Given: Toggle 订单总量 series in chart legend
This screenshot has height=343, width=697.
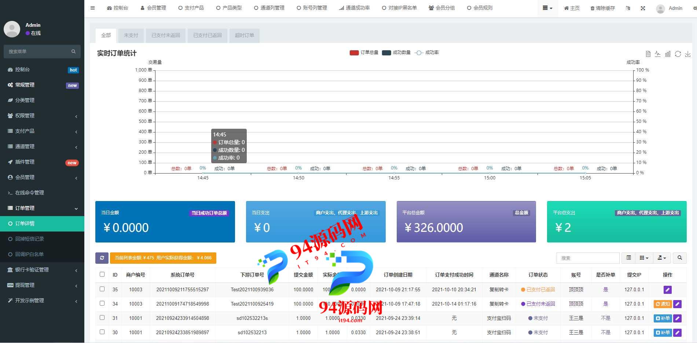Looking at the screenshot, I should point(364,52).
